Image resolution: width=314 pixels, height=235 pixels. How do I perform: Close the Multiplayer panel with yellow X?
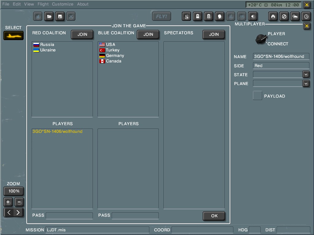click(x=307, y=26)
